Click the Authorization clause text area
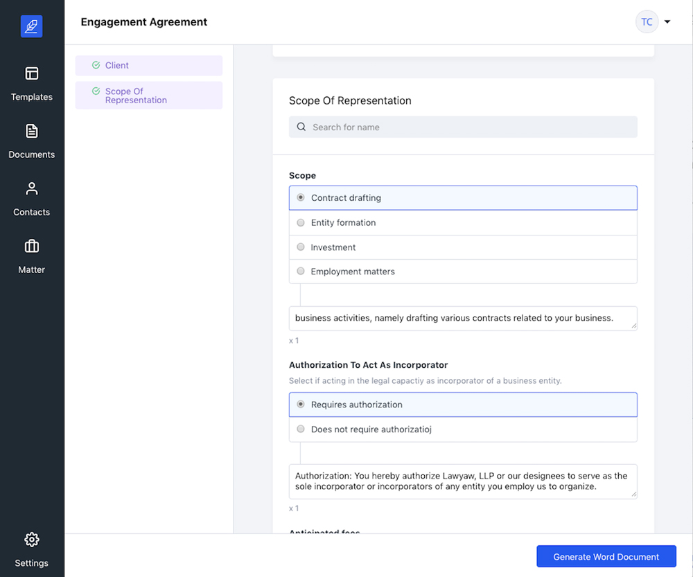 click(x=462, y=481)
